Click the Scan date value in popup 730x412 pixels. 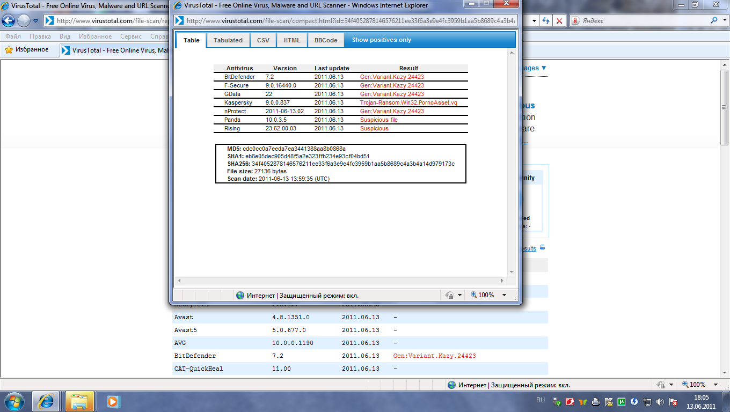[294, 179]
